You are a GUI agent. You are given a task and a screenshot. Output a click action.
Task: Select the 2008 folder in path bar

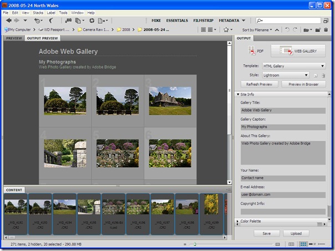(x=124, y=30)
